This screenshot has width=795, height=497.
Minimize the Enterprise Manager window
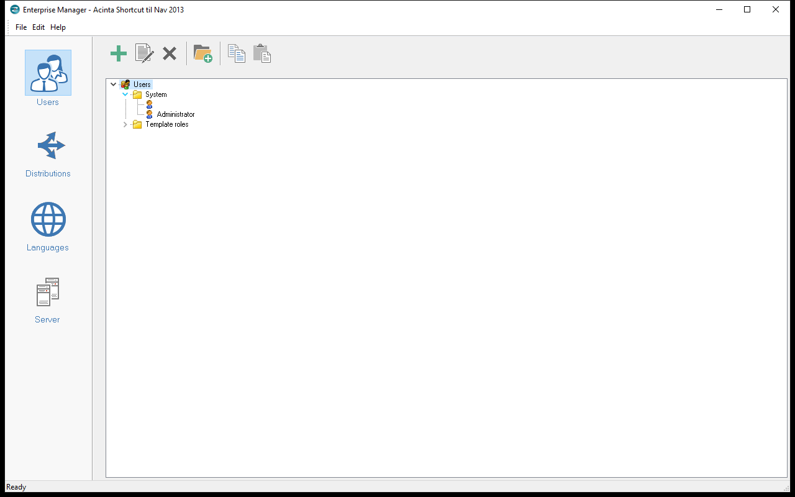click(719, 9)
